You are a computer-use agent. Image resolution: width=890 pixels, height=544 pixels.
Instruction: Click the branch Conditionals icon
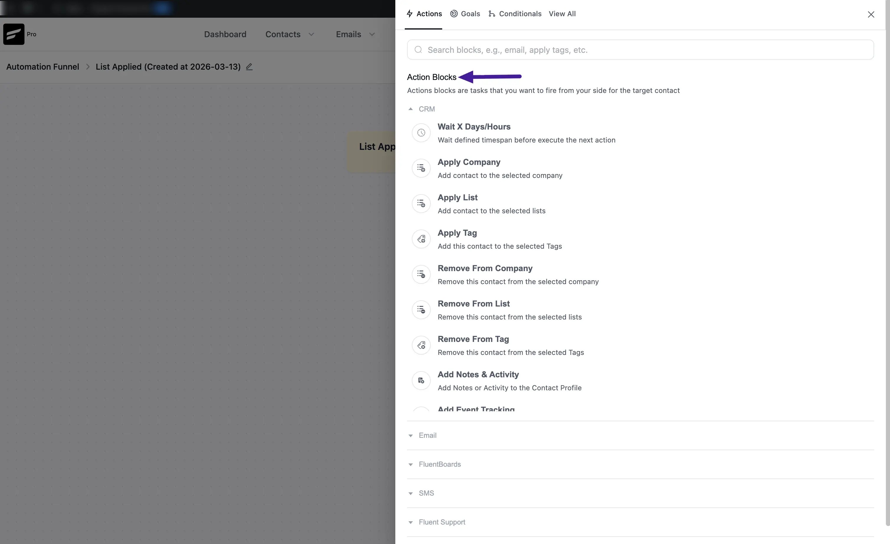[x=492, y=14]
